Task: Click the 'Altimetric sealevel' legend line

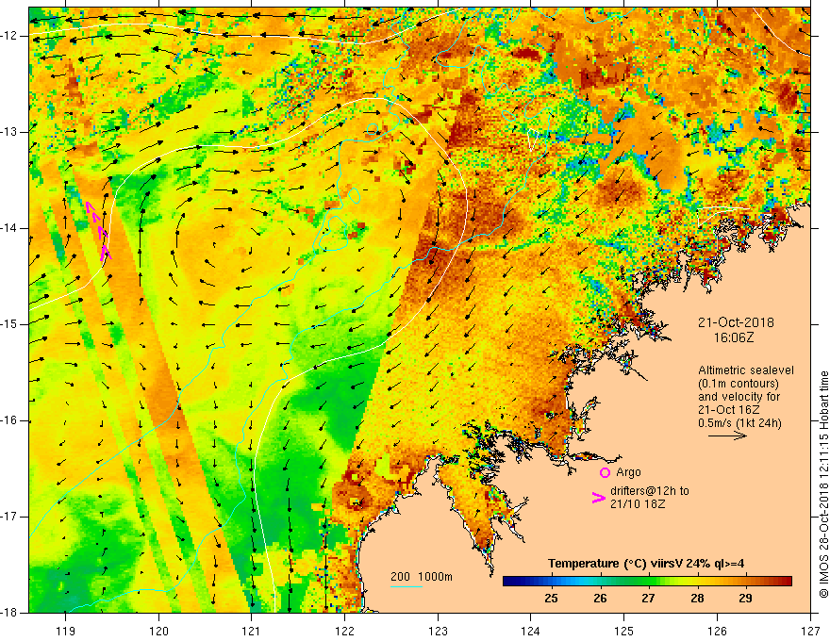Action: (746, 370)
